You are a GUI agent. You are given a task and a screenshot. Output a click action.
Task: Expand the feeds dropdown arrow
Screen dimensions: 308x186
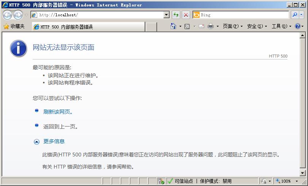[x=194, y=26]
